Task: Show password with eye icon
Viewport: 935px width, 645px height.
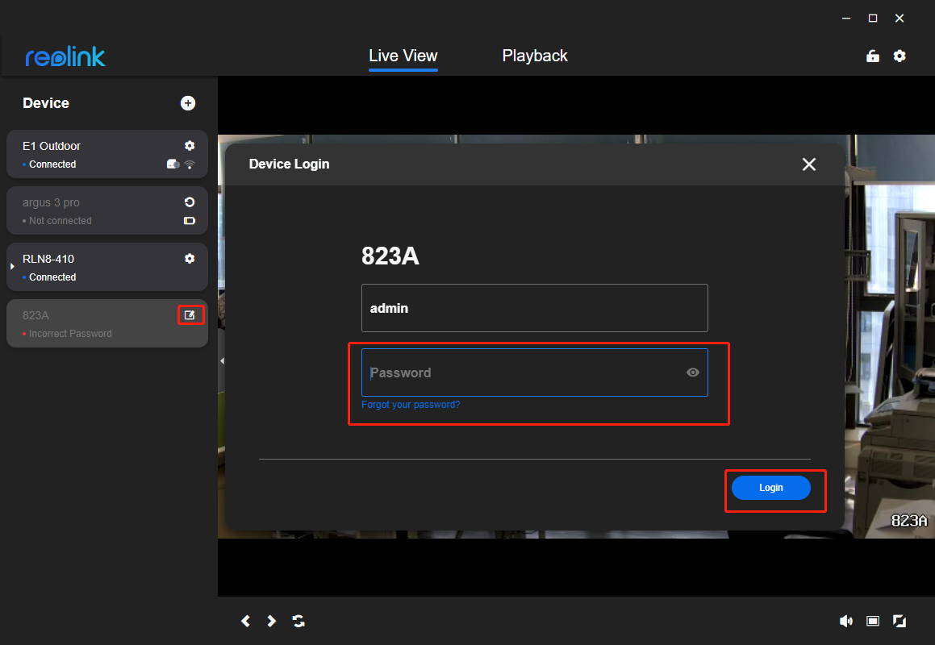Action: tap(692, 372)
